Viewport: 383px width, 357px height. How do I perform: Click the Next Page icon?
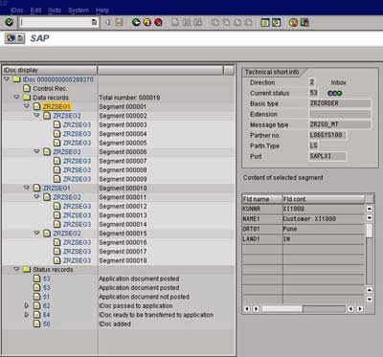(x=237, y=22)
